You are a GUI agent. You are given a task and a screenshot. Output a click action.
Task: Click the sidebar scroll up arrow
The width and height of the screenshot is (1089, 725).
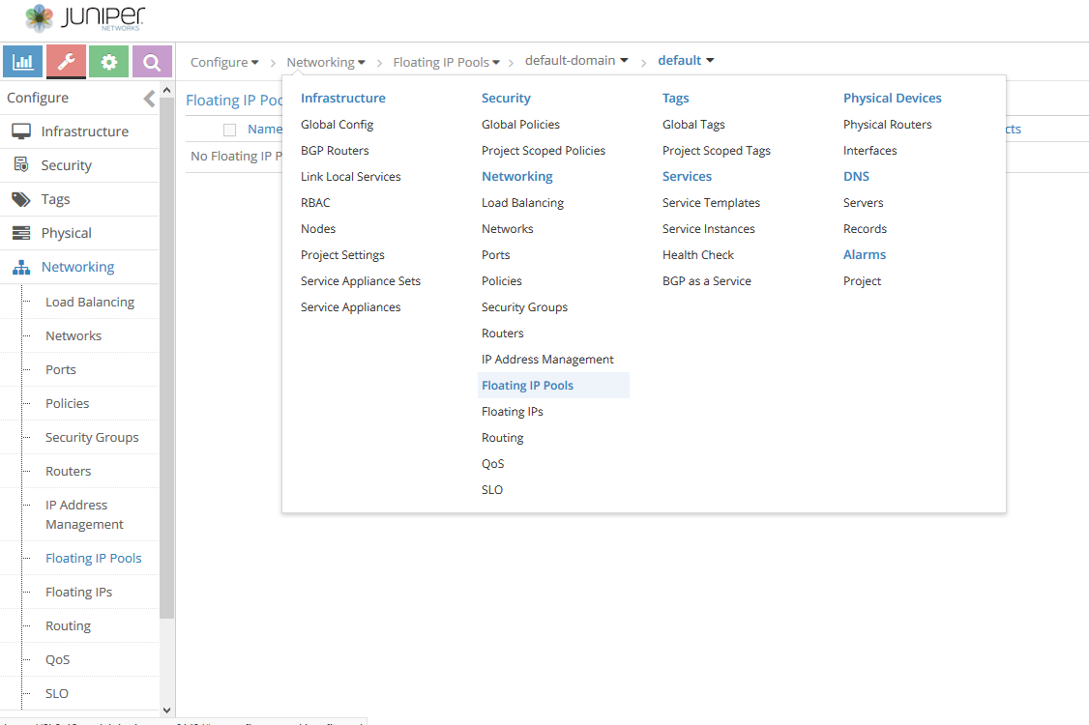click(166, 90)
